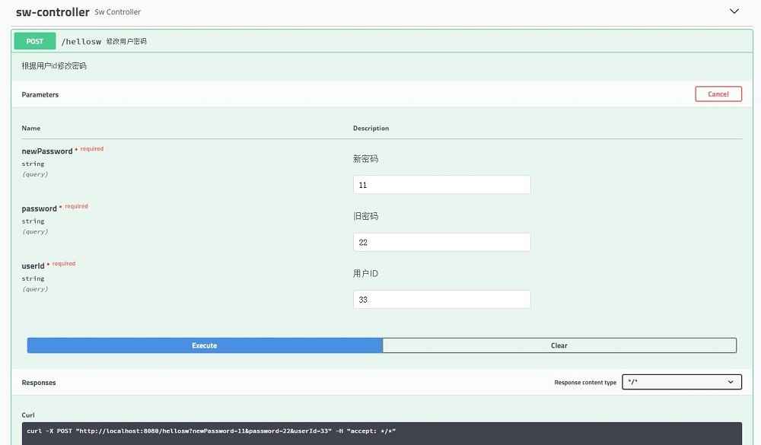Open the Response content type dropdown

click(x=681, y=382)
